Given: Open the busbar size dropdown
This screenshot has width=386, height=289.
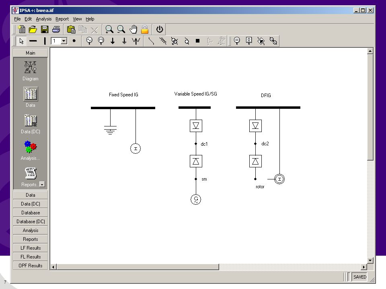Looking at the screenshot, I should pyautogui.click(x=64, y=41).
